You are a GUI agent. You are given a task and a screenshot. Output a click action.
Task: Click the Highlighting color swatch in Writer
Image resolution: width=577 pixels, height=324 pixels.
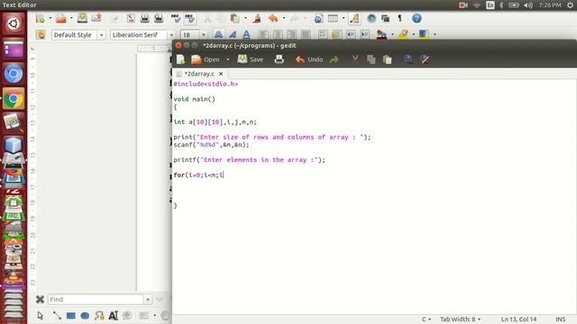tap(403, 35)
